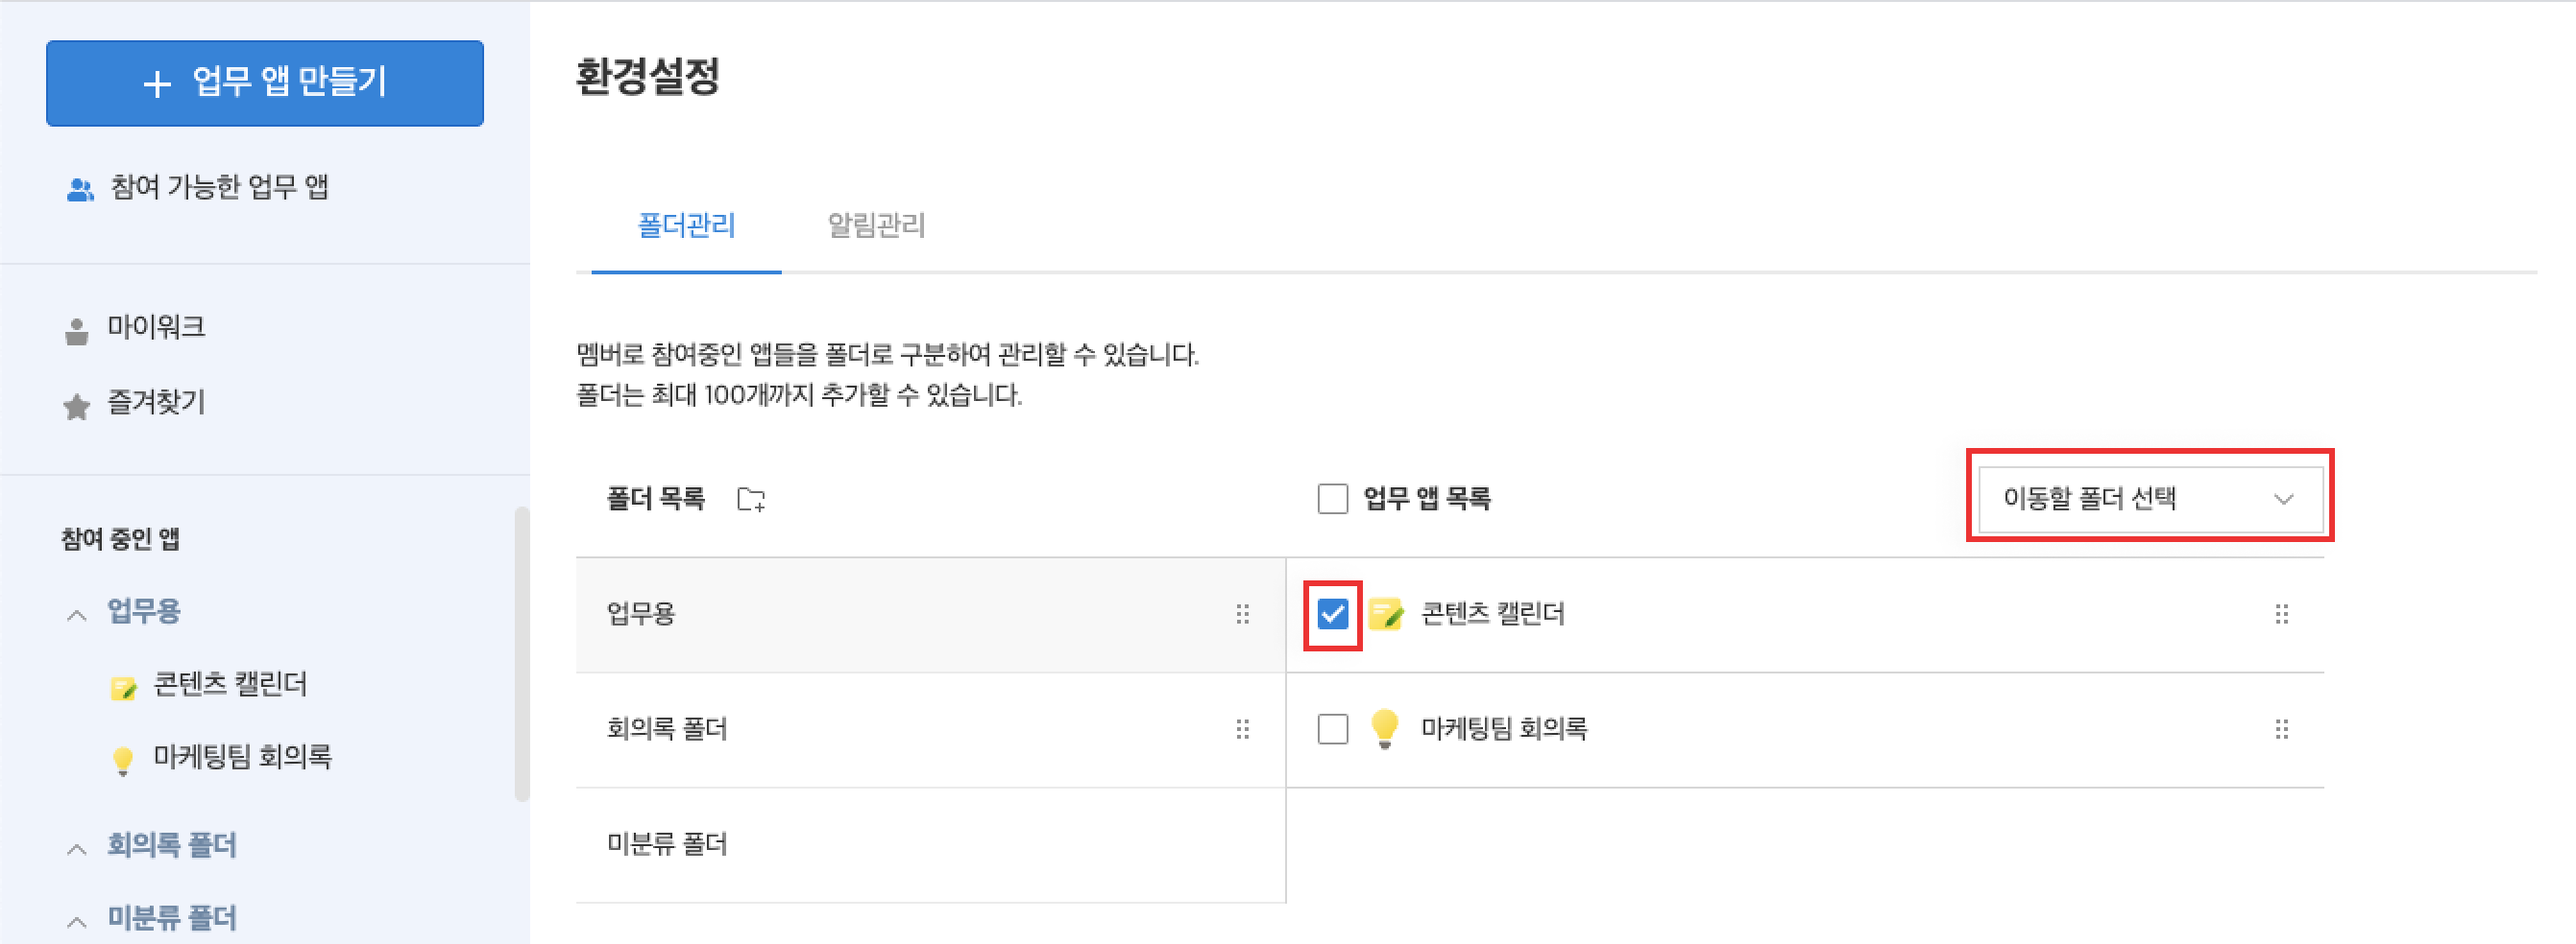Click drag handle for 회의록 폴더 row
The image size is (2576, 944).
click(x=1242, y=729)
